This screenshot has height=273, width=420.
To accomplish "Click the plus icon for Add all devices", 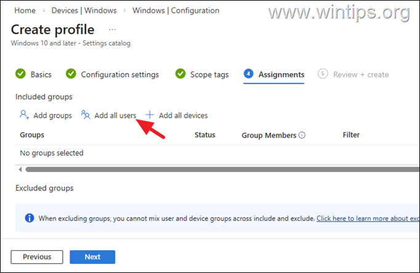I will (150, 115).
